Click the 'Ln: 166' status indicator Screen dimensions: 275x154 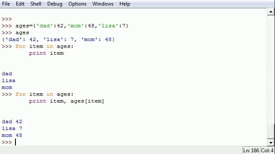(251, 150)
